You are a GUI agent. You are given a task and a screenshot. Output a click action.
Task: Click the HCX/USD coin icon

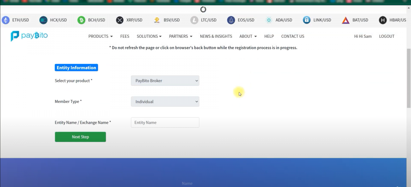43,20
